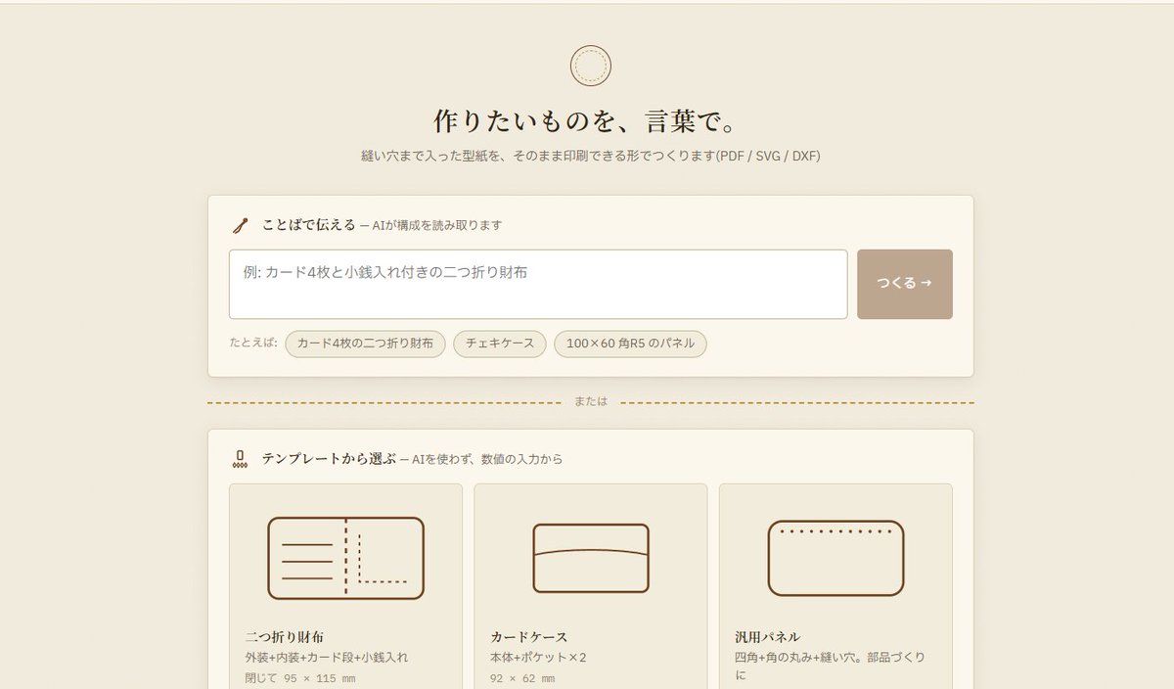Open the カードケース template title

click(529, 636)
